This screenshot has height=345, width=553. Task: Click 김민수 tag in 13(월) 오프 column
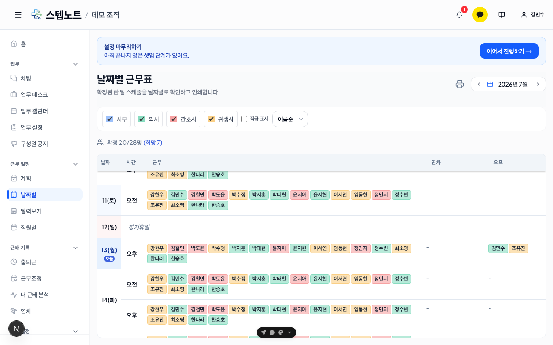[498, 248]
